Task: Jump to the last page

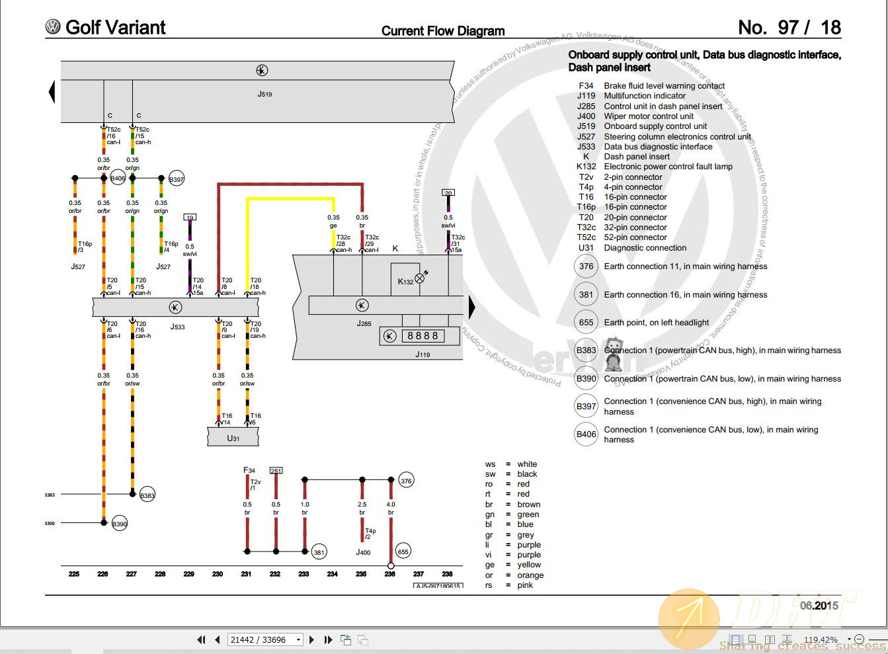Action: click(x=328, y=639)
